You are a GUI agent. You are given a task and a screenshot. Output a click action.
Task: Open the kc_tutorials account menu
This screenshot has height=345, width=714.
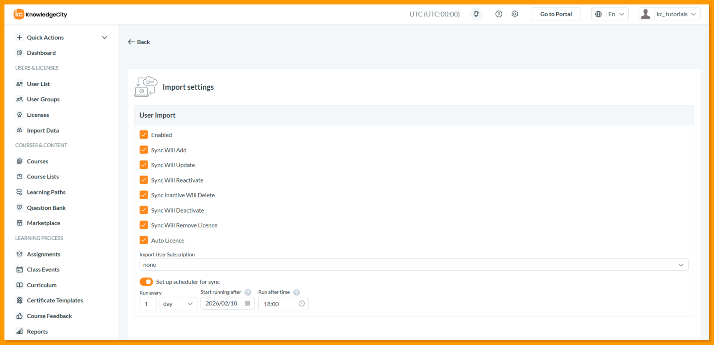tap(669, 14)
